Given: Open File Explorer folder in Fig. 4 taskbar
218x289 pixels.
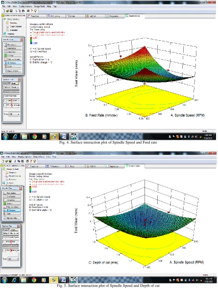Looking at the screenshot, I should click(24, 136).
